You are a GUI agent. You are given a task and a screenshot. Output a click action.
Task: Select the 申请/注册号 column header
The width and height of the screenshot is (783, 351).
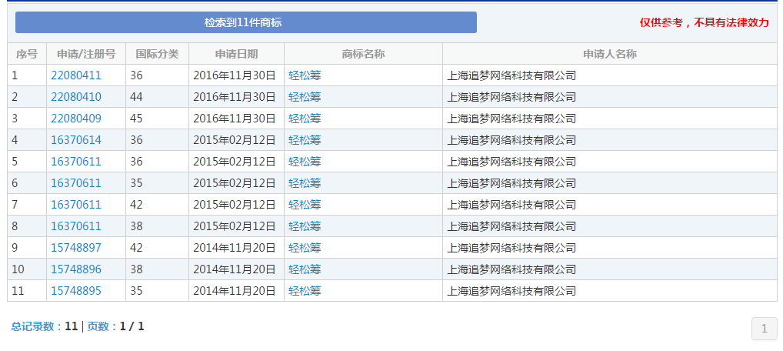coord(86,54)
